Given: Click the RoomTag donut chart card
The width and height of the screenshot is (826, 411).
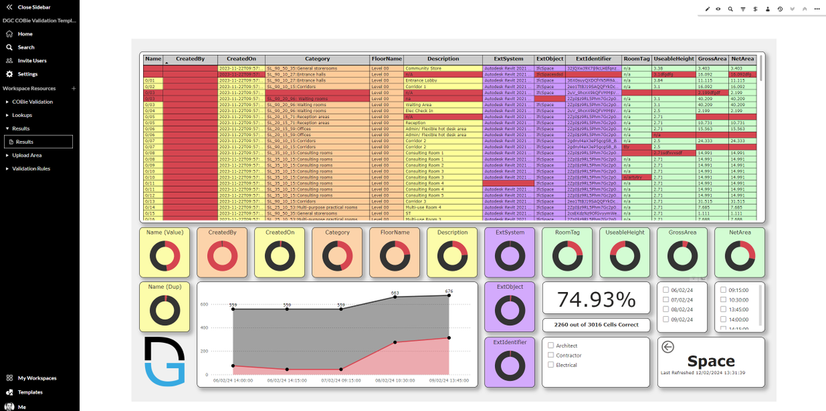Looking at the screenshot, I should 567,252.
